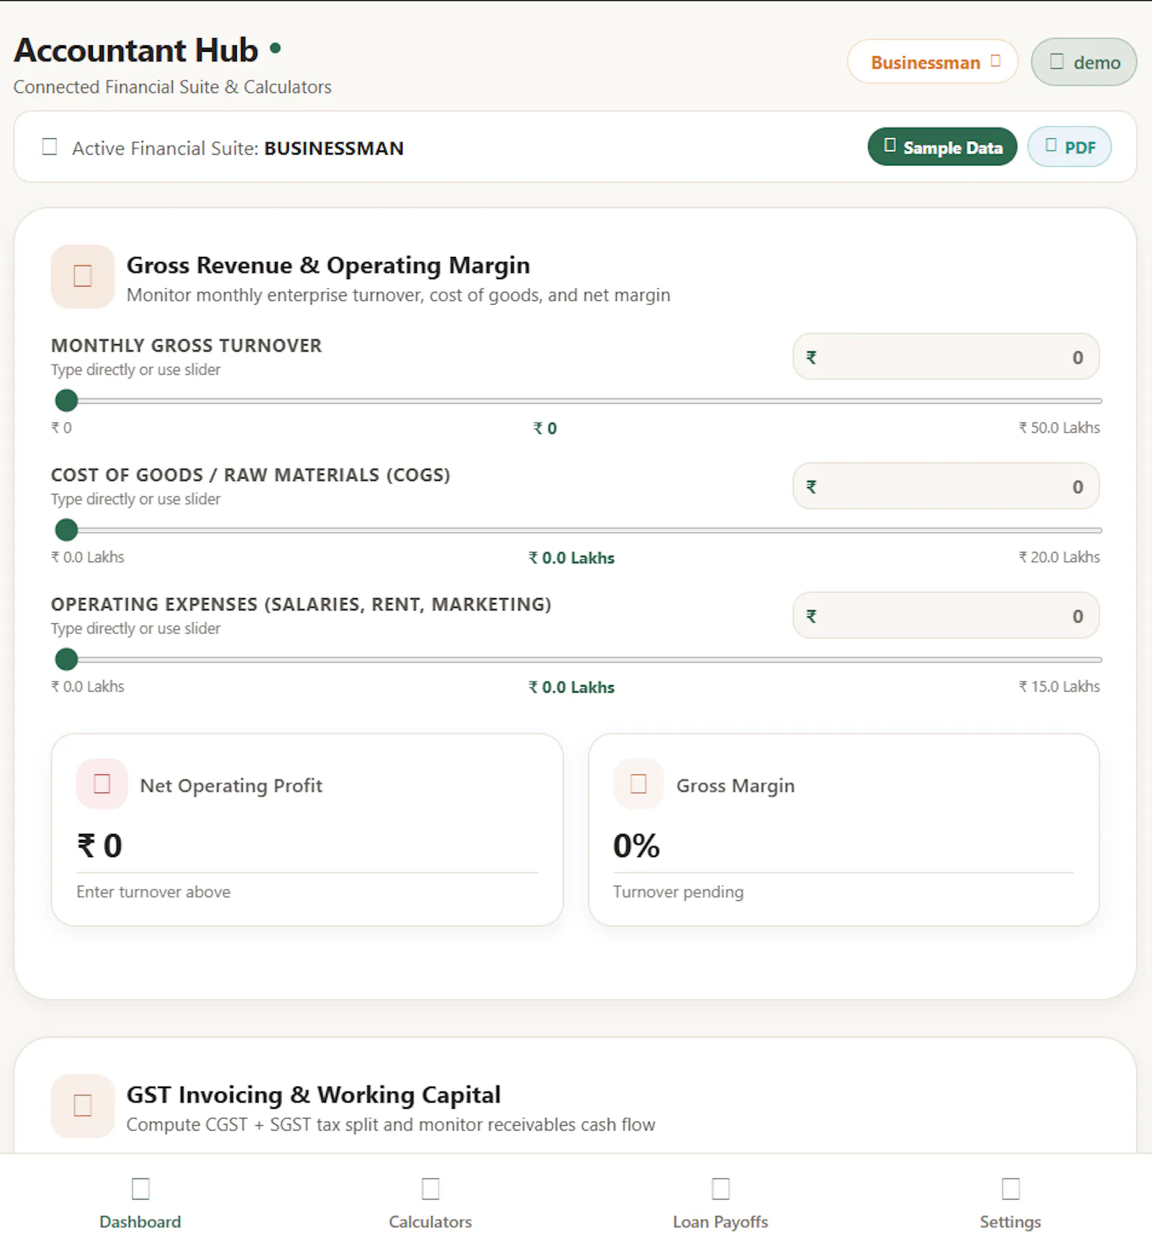Open the Businessman suite selector

coord(932,62)
